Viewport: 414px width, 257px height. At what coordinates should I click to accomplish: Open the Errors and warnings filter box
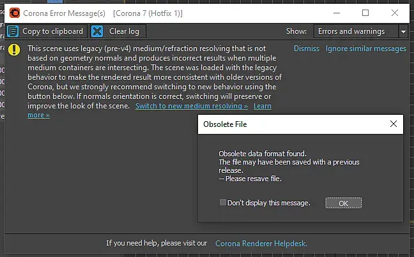tap(355, 31)
